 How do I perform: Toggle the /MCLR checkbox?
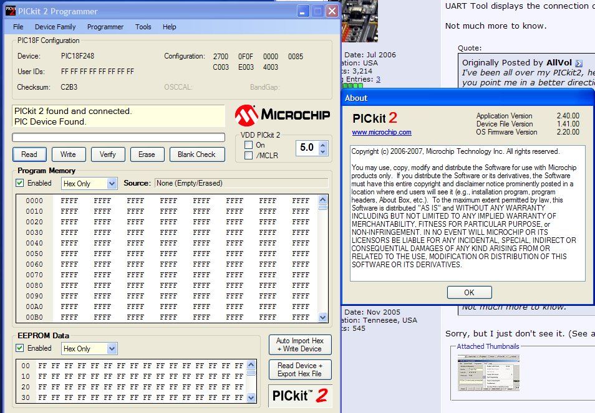point(249,155)
